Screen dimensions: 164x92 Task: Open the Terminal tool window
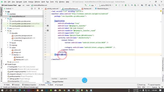click(x=16, y=85)
